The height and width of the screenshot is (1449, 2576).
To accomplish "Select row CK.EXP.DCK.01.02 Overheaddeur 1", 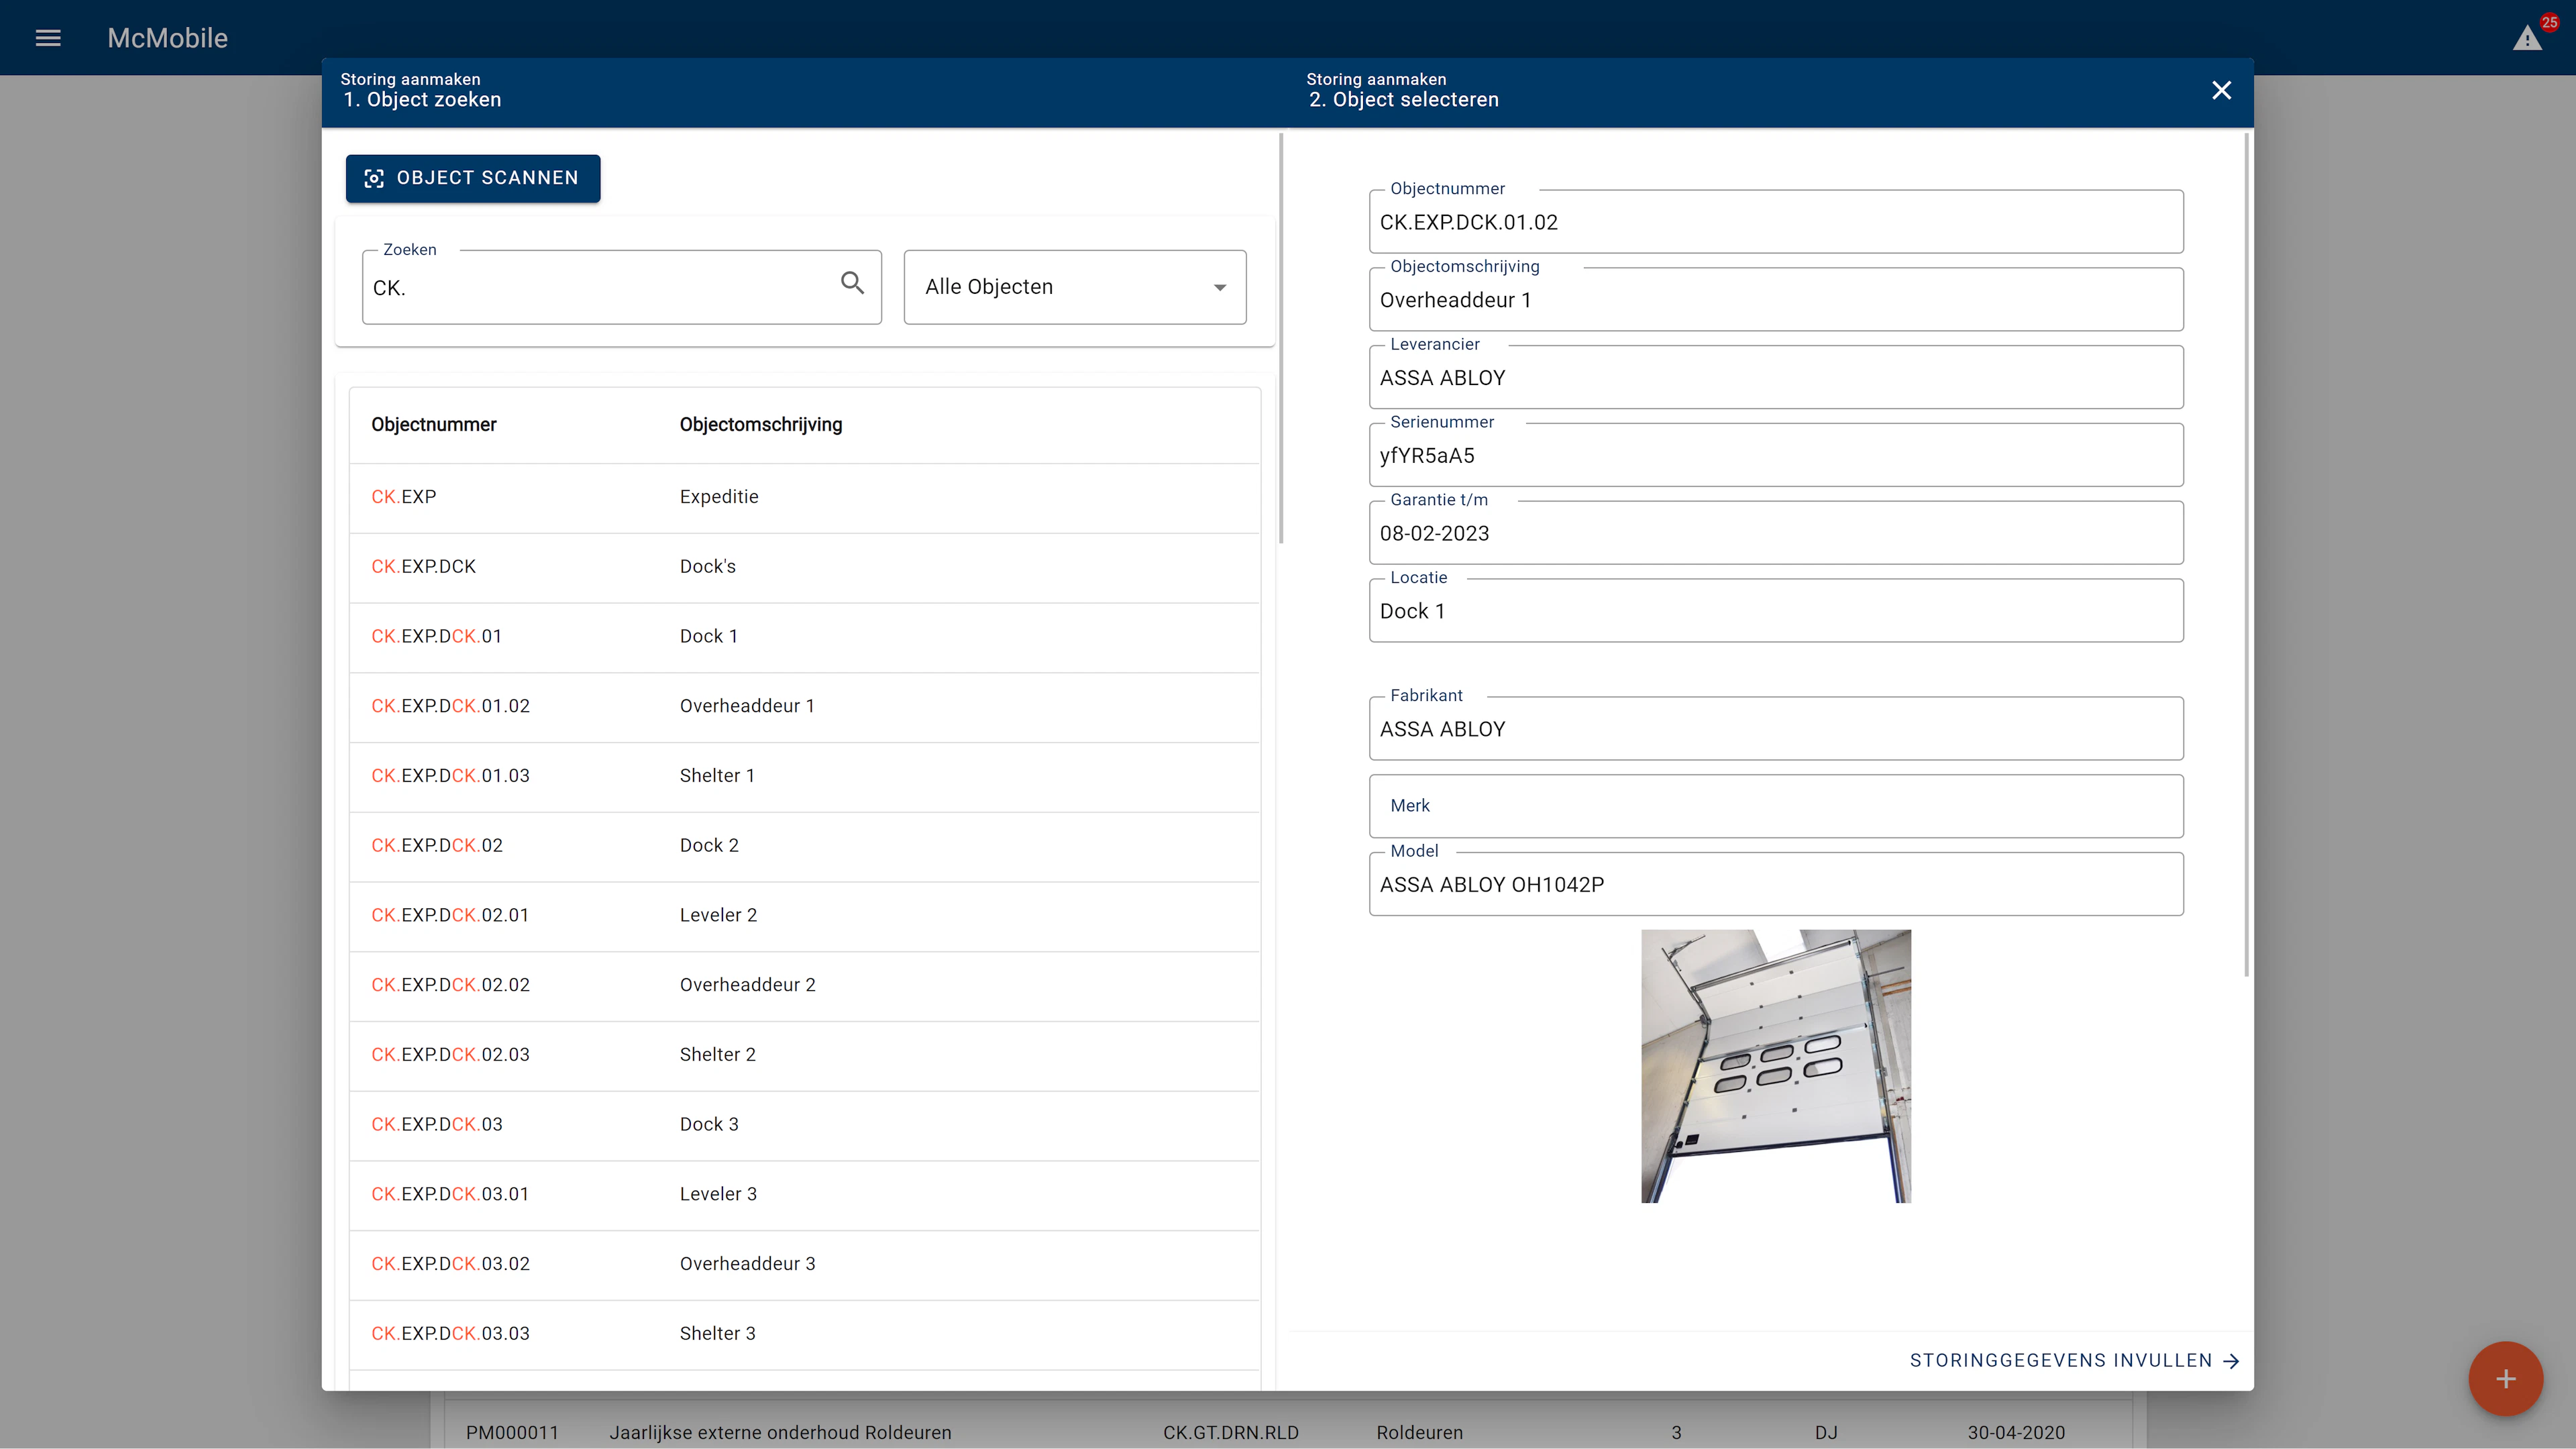I will pos(700,706).
